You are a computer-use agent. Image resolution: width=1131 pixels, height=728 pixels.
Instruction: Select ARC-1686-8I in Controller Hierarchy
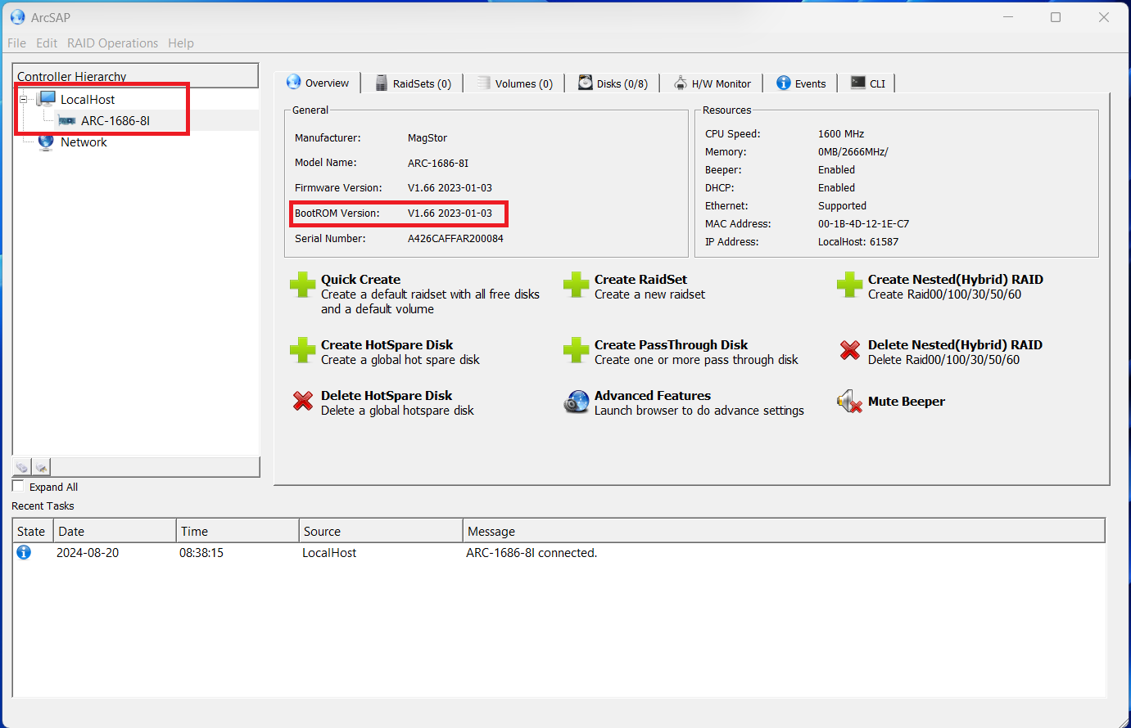tap(115, 121)
